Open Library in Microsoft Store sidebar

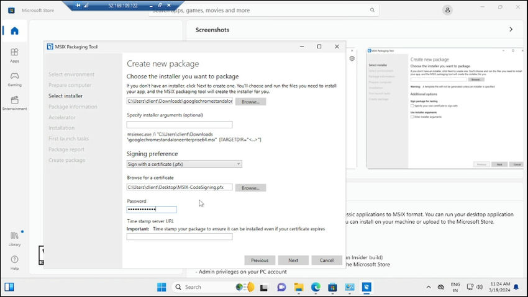pyautogui.click(x=14, y=239)
